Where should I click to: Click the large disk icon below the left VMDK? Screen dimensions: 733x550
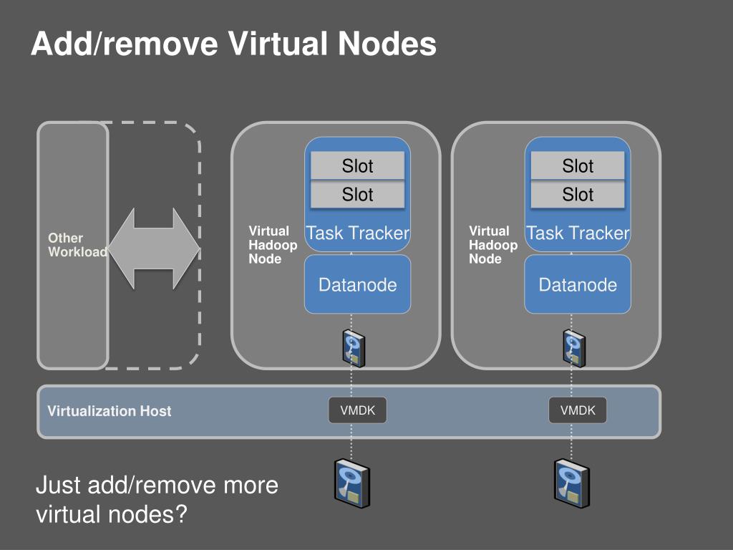[352, 483]
